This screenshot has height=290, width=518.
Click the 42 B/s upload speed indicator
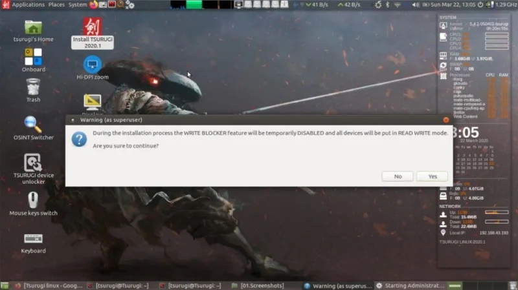(x=349, y=5)
